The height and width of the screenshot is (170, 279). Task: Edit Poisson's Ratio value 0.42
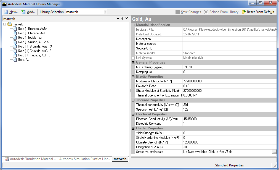[x=229, y=86]
